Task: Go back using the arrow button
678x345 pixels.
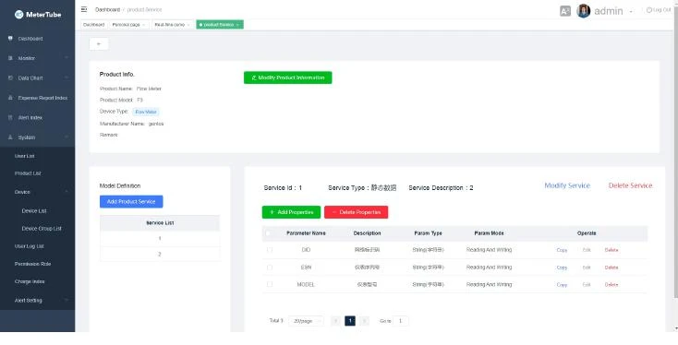Action: click(99, 44)
